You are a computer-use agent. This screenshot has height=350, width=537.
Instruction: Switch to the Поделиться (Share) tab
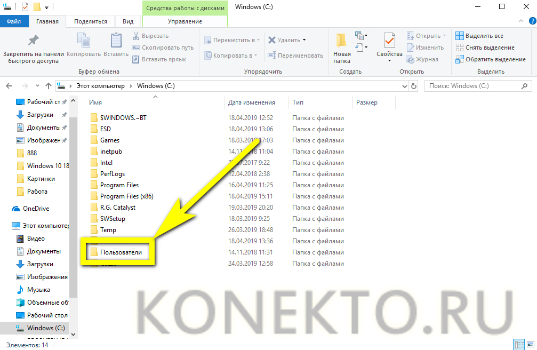pyautogui.click(x=91, y=21)
